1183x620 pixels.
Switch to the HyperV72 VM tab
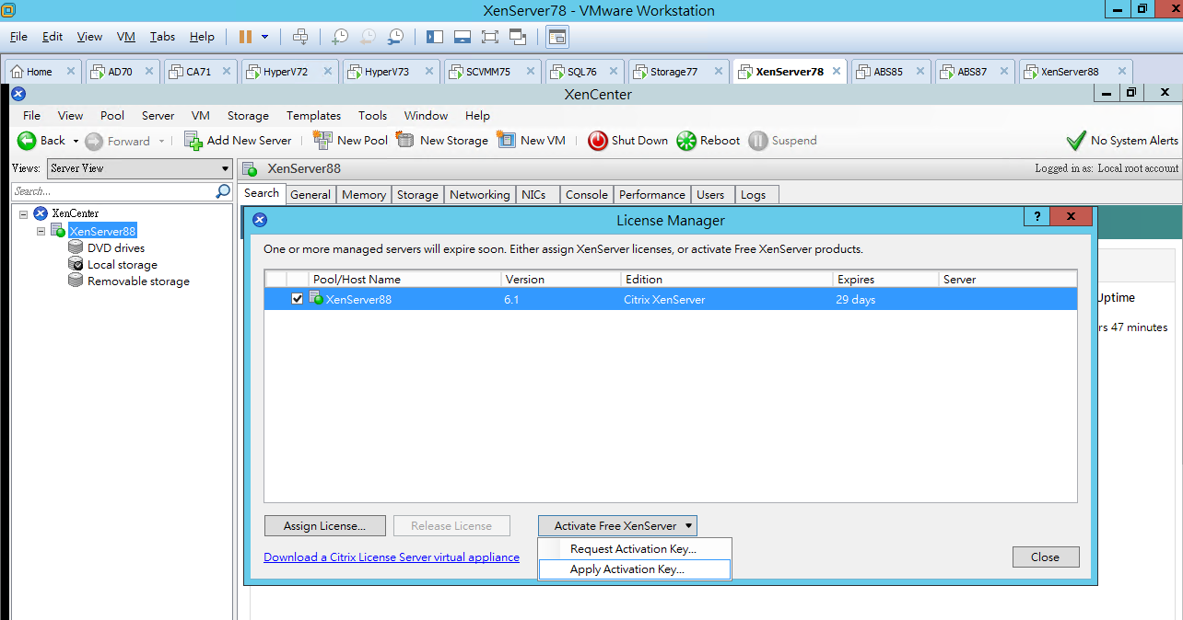291,72
